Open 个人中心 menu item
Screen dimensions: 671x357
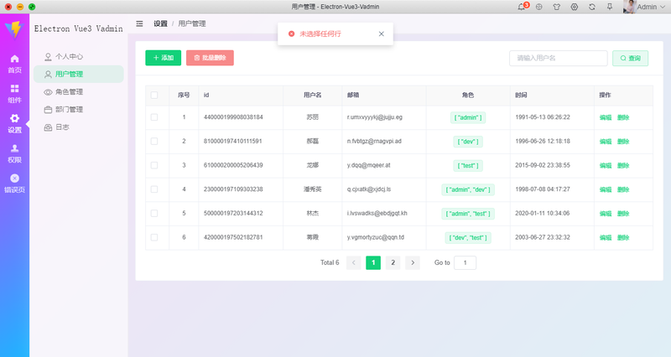[x=79, y=56]
